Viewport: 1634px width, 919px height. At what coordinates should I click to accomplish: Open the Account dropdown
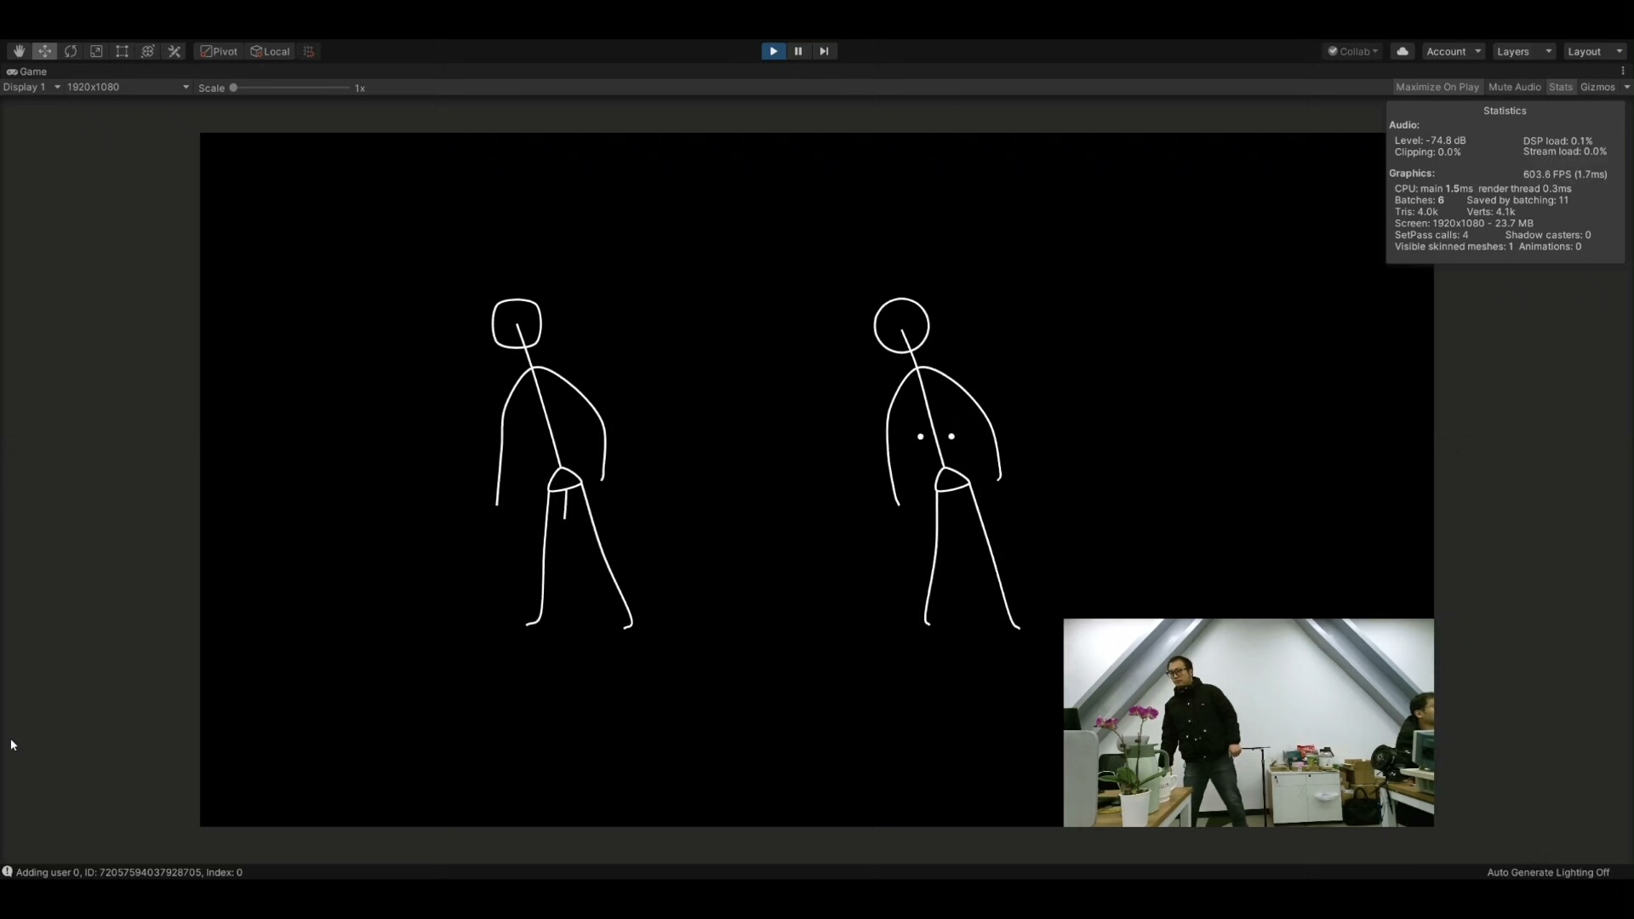pyautogui.click(x=1453, y=51)
